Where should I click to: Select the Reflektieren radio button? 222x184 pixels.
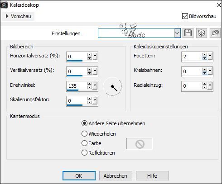pos(84,153)
